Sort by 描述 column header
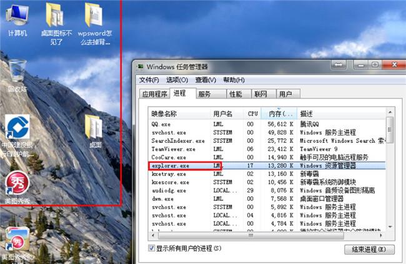Viewport: 406px width, 264px height. click(x=341, y=114)
